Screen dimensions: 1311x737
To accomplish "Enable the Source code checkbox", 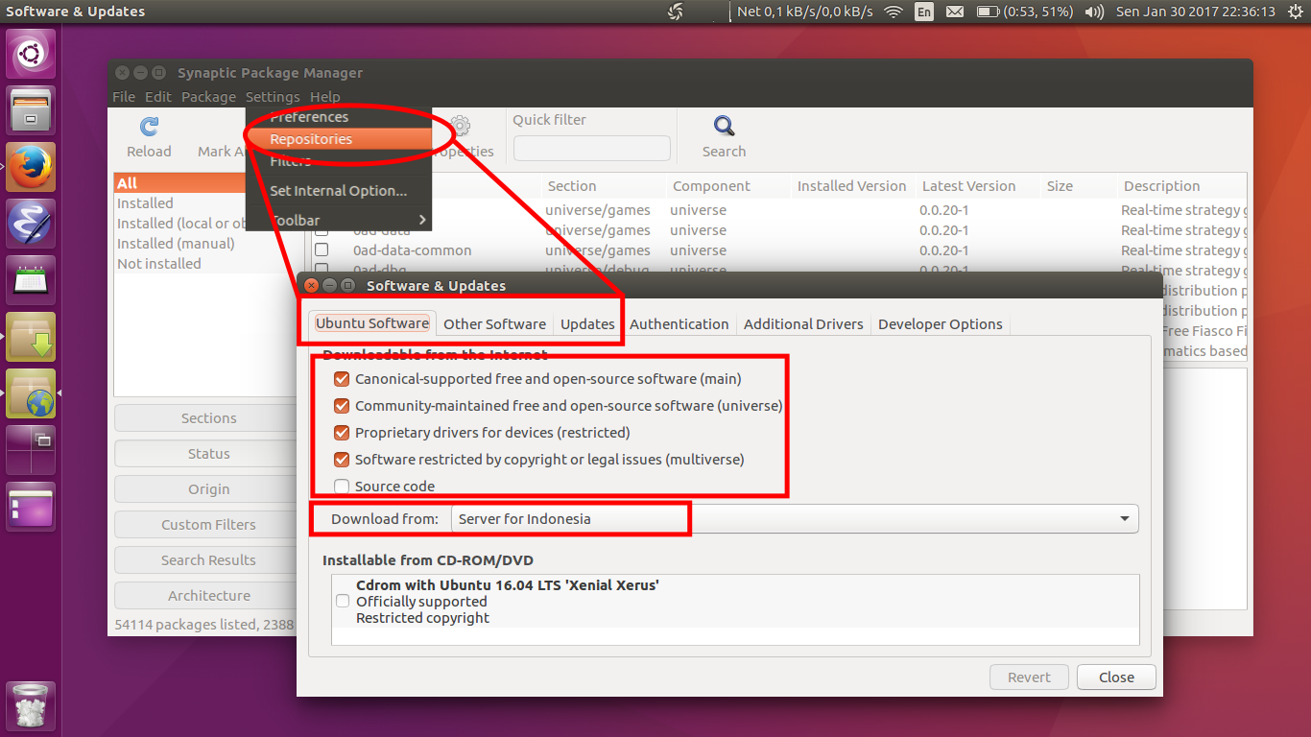I will coord(342,487).
